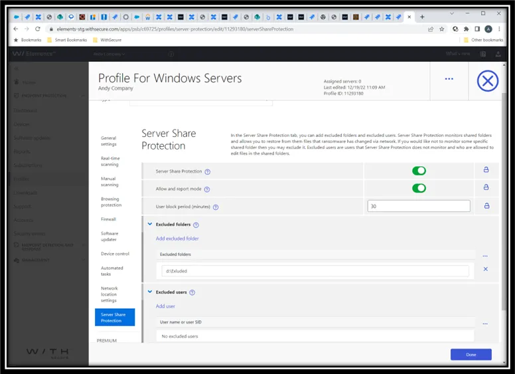The image size is (515, 374).
Task: Click the profile page vertical scrollbar
Action: pos(504,201)
